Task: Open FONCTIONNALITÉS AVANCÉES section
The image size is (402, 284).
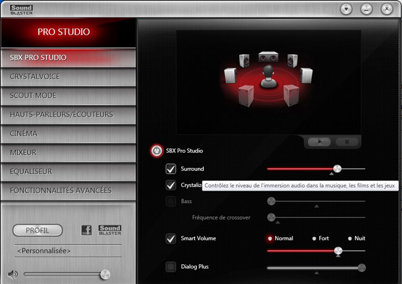Action: pos(68,191)
